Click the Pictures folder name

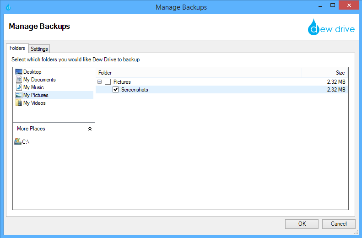click(x=122, y=82)
